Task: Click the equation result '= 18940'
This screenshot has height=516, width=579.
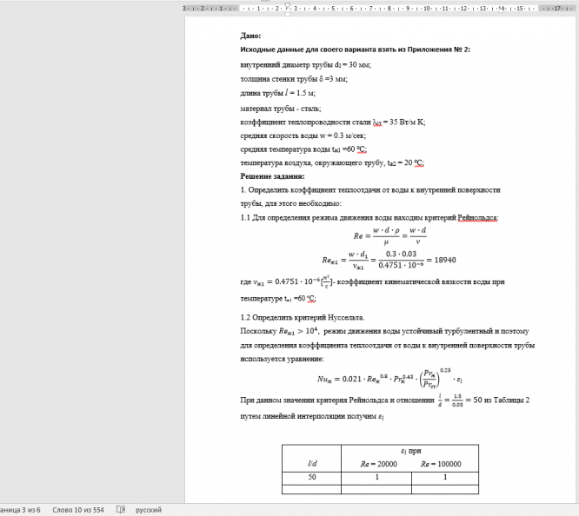Action: pos(442,260)
